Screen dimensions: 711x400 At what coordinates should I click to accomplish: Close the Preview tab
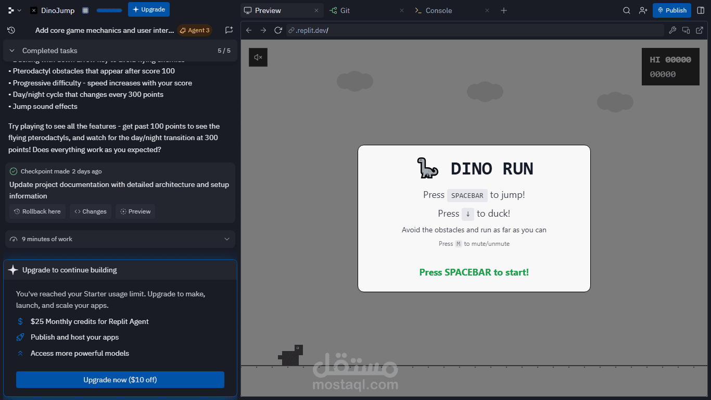click(316, 10)
